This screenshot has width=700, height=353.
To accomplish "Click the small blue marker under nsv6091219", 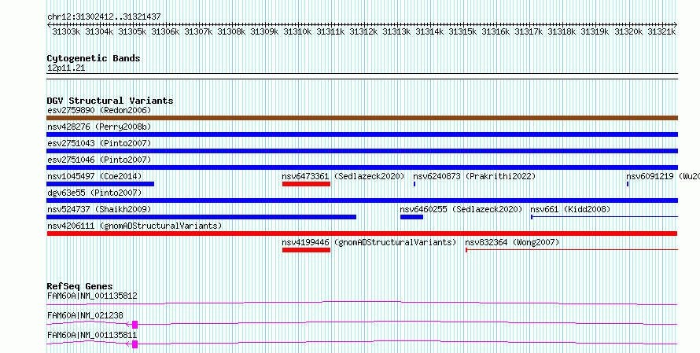I will tap(628, 184).
